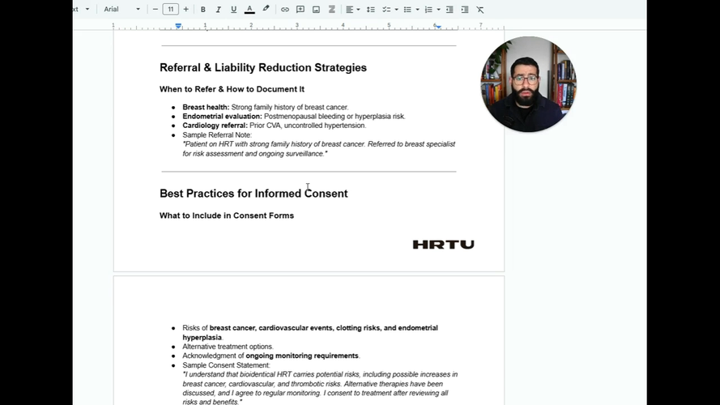Open the line and paragraph spacing menu

click(x=371, y=10)
